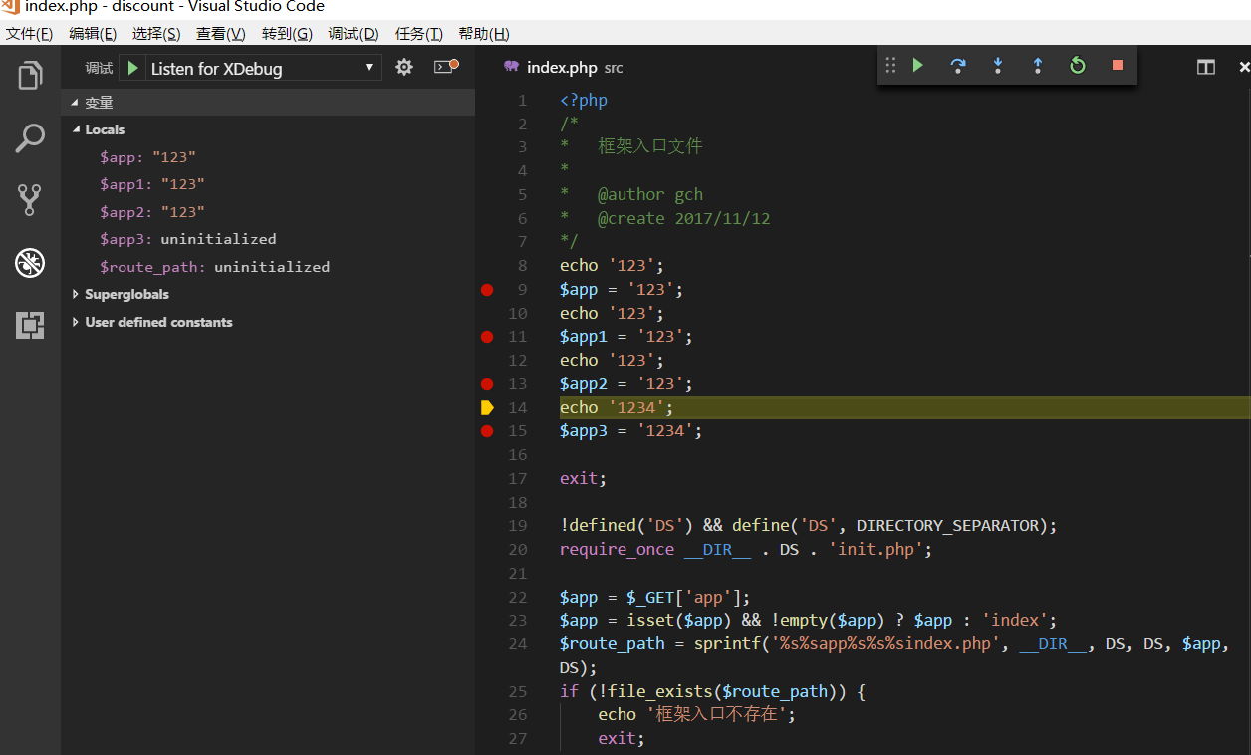Open the Explorer view in activity bar
This screenshot has height=755, width=1251.
coord(30,76)
